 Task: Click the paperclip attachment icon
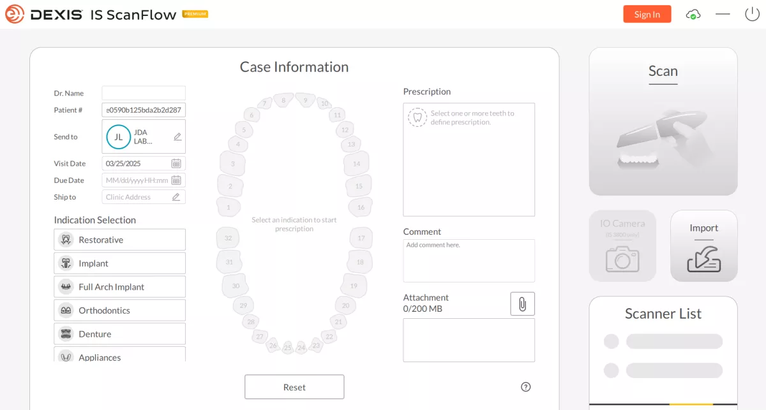[x=522, y=304]
